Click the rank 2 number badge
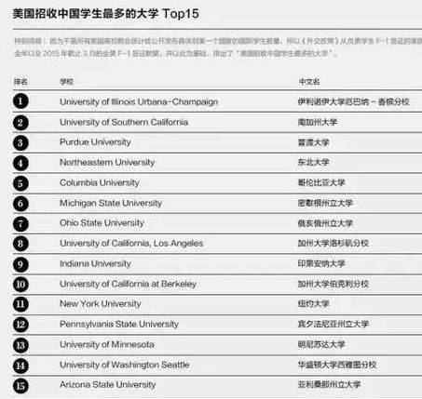This screenshot has height=399, width=422. 20,123
